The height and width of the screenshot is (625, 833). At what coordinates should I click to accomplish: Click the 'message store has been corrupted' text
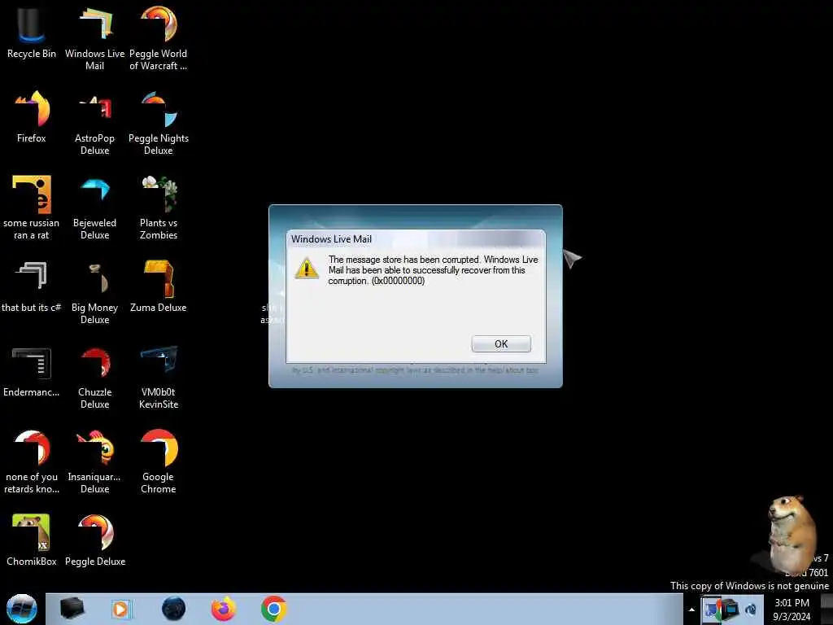(433, 270)
